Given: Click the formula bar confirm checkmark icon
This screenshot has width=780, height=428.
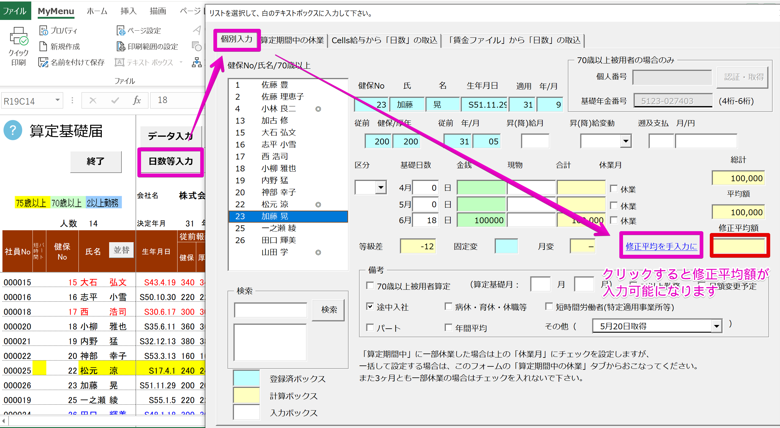Looking at the screenshot, I should 115,100.
